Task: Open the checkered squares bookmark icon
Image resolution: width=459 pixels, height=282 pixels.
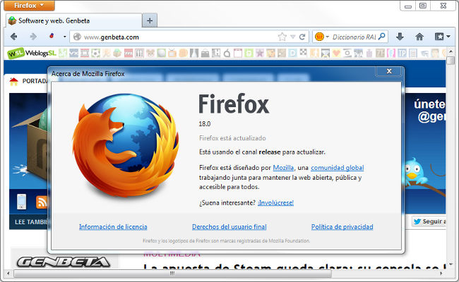Action: point(303,52)
